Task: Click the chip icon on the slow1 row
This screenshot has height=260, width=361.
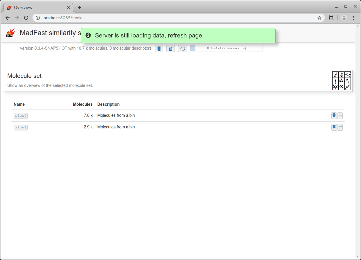Action: [x=334, y=127]
